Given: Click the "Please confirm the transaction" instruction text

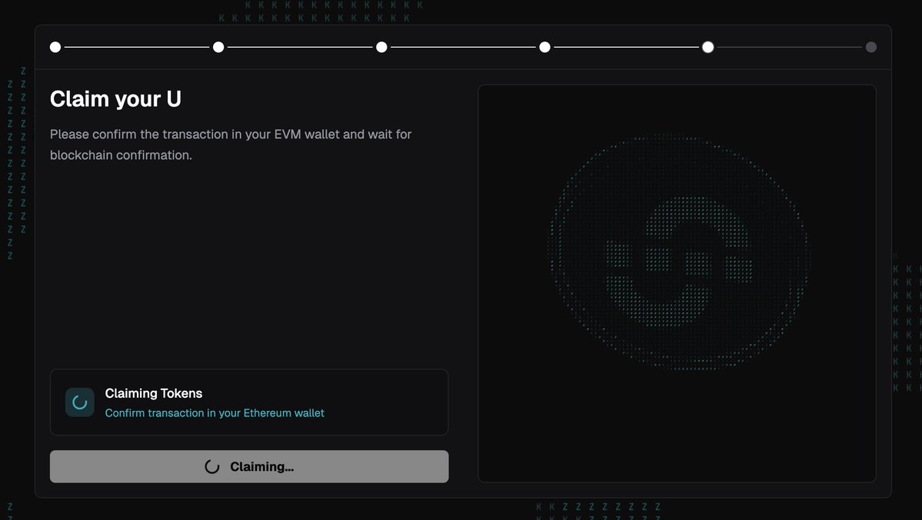Looking at the screenshot, I should [x=231, y=144].
